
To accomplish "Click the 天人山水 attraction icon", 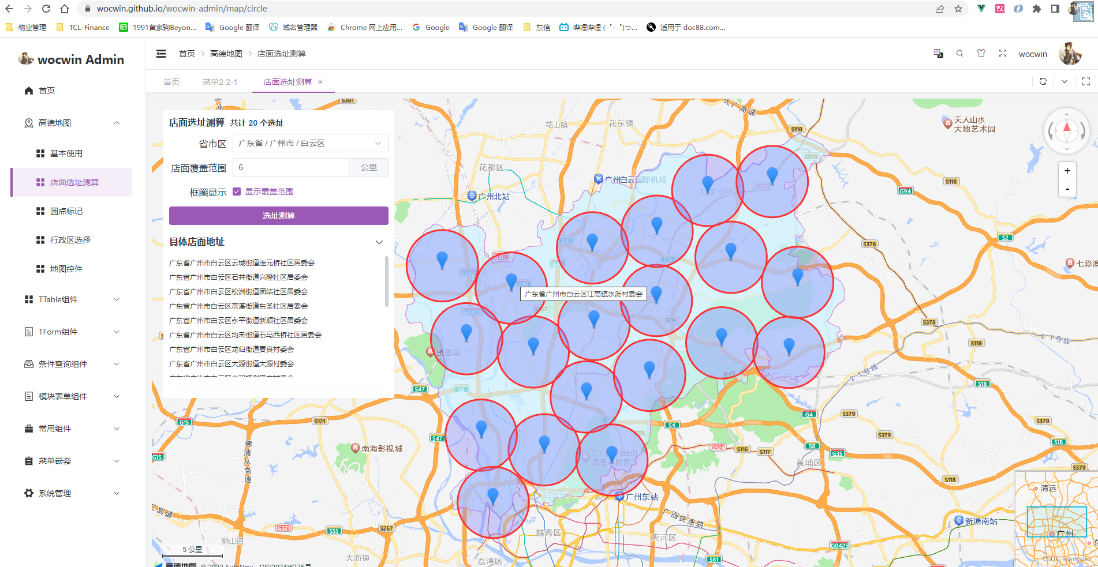I will pos(947,122).
